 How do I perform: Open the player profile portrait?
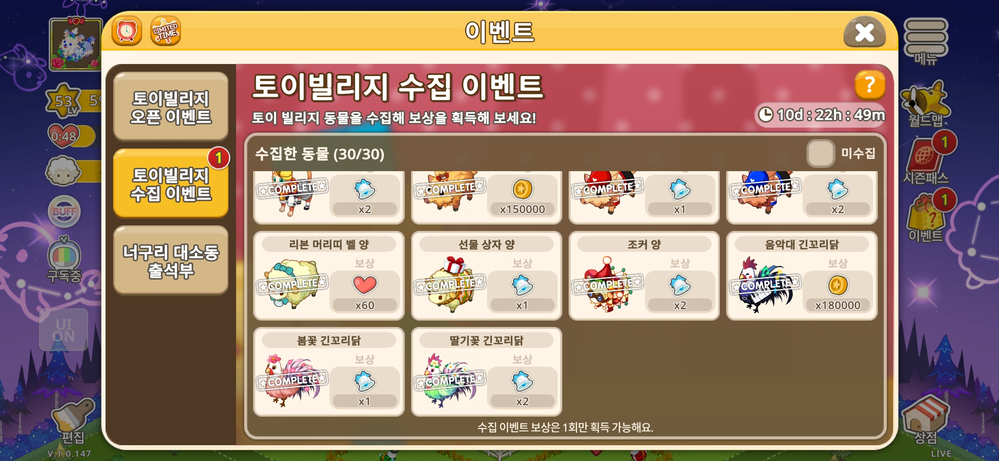(76, 44)
